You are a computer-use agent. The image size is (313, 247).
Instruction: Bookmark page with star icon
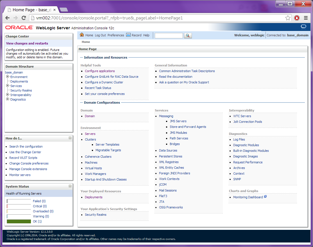click(288, 18)
